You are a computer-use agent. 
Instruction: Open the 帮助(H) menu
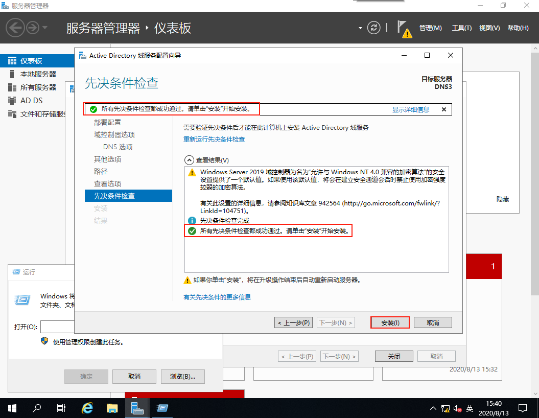click(x=518, y=28)
